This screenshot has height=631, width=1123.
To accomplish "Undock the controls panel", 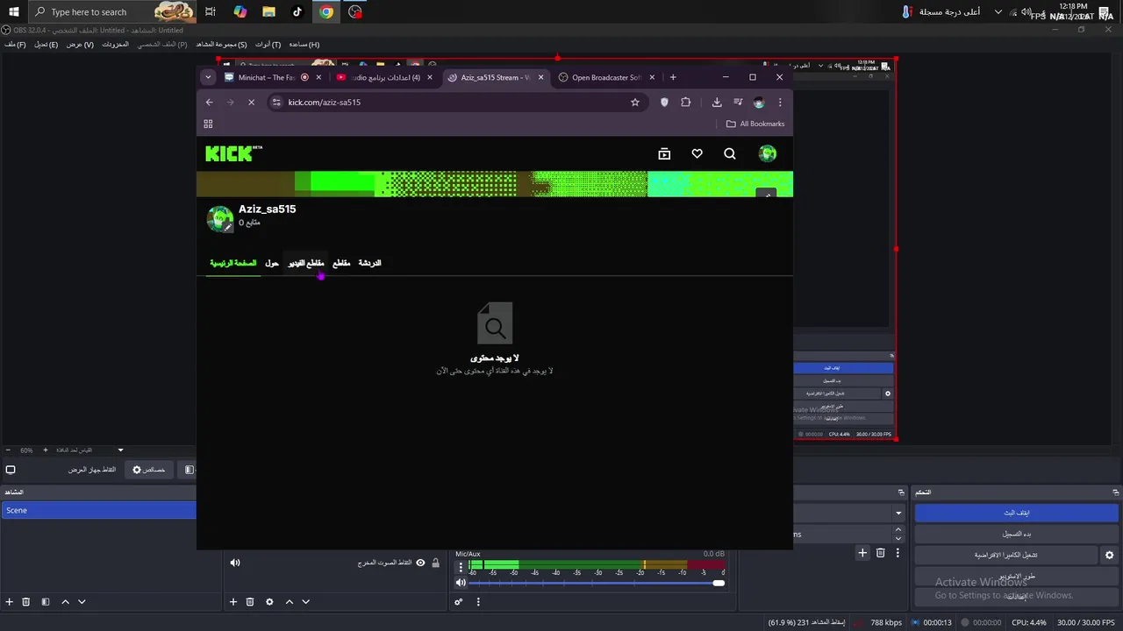I will tap(1115, 493).
